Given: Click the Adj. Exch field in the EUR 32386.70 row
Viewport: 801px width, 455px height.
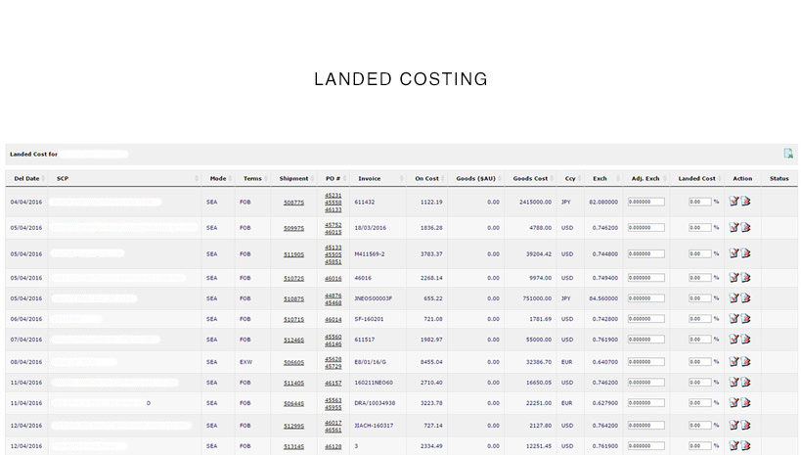Looking at the screenshot, I should pos(646,361).
